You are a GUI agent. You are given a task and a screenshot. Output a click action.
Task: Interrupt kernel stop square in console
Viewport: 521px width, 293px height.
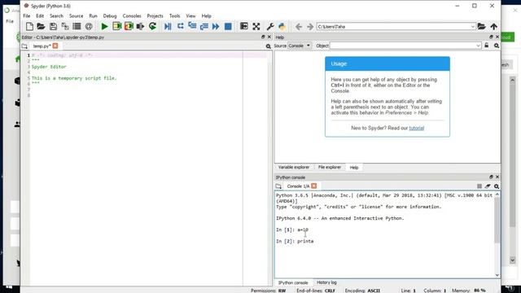tap(479, 186)
